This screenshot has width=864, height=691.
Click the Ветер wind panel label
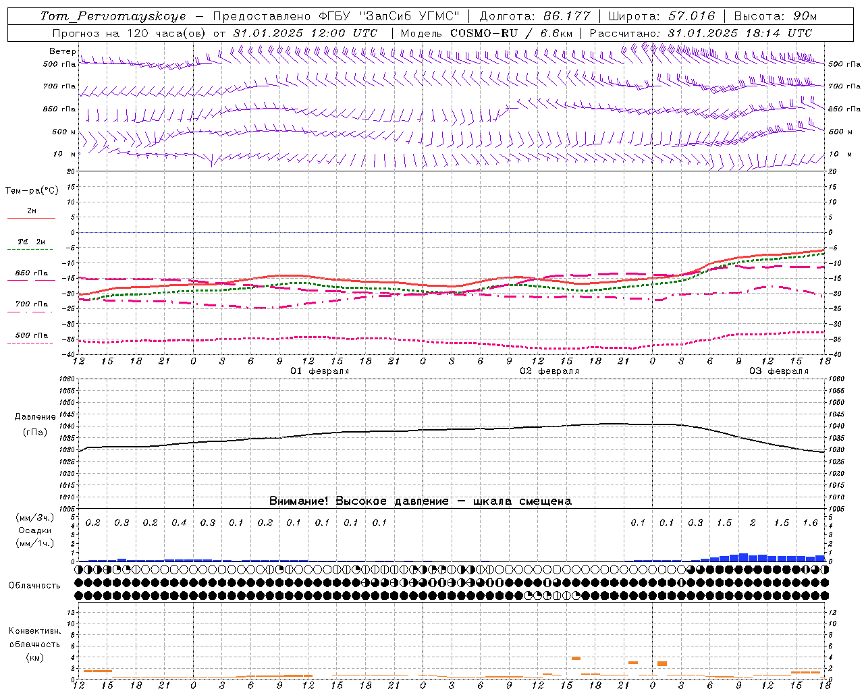coord(62,51)
